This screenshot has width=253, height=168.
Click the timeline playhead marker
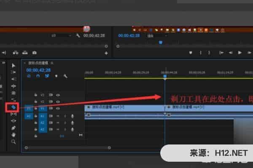165,76
